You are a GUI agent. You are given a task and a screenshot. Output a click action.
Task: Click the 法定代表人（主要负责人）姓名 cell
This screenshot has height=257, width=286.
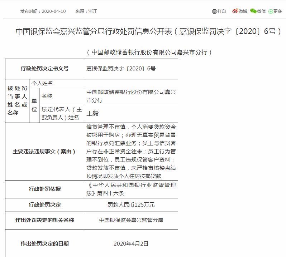pos(62,114)
